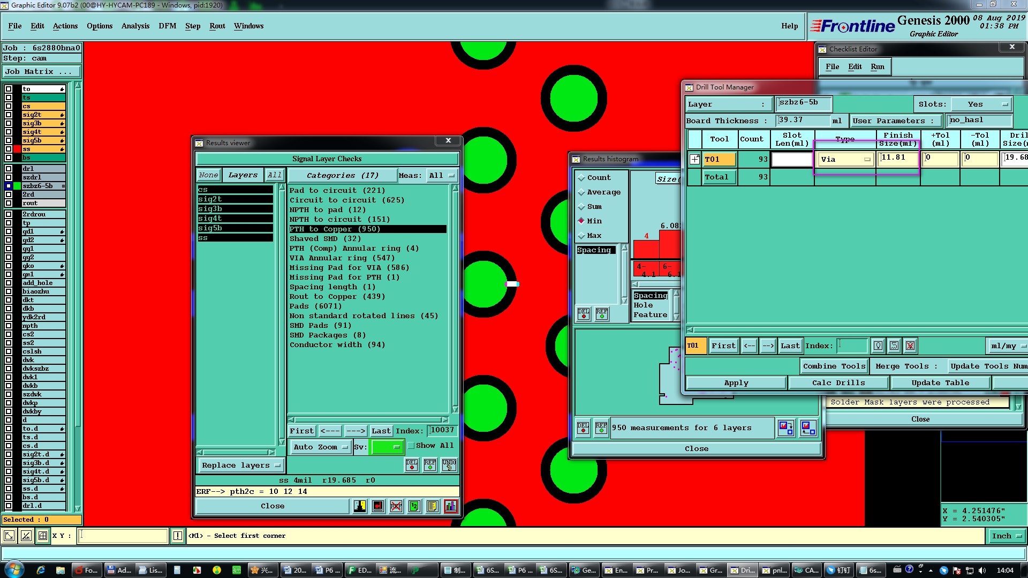1028x578 pixels.
Task: Click first histogram transfer icon with down arrow
Action: [786, 427]
